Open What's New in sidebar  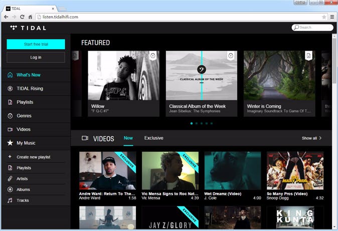point(36,75)
